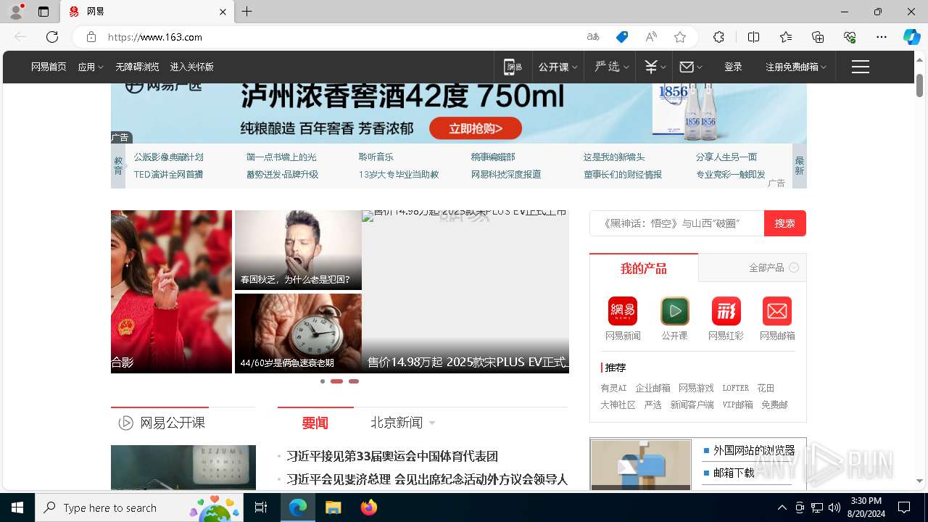928x522 pixels.
Task: Launch Firefox from the taskbar
Action: tap(369, 507)
